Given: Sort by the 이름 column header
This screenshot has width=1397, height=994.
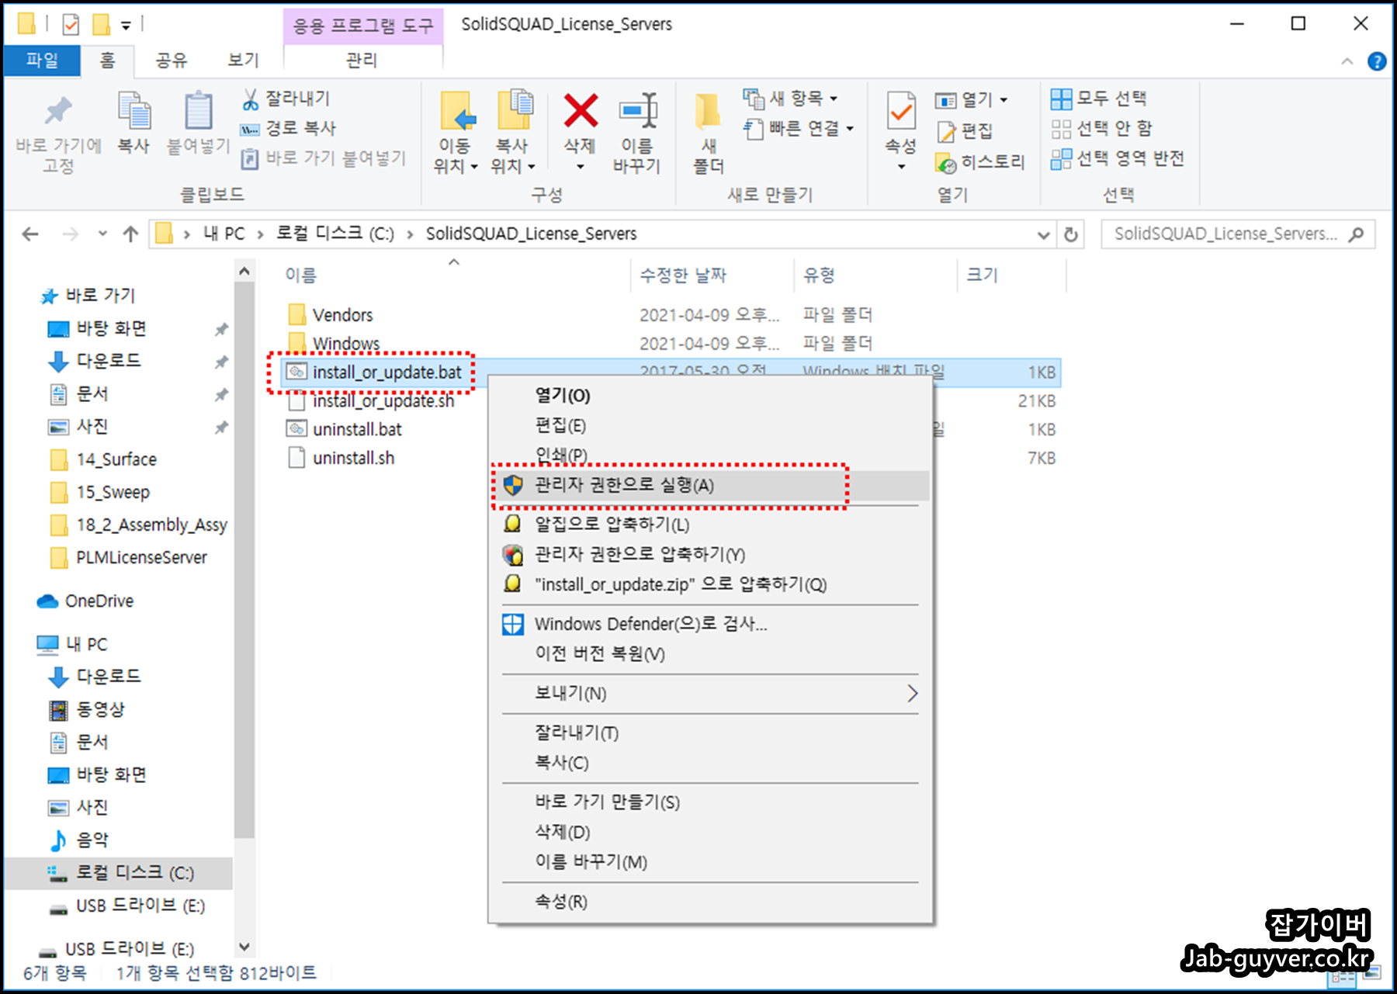Looking at the screenshot, I should point(301,275).
